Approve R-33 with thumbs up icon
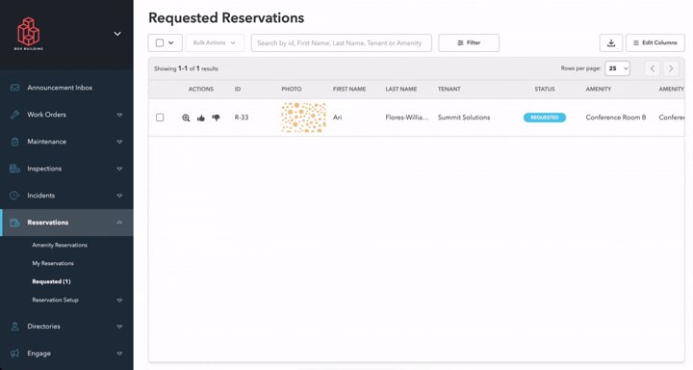The height and width of the screenshot is (370, 693). click(x=201, y=118)
